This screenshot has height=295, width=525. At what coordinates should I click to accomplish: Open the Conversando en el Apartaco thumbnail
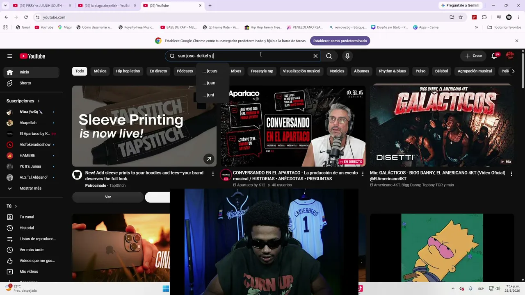pyautogui.click(x=293, y=126)
